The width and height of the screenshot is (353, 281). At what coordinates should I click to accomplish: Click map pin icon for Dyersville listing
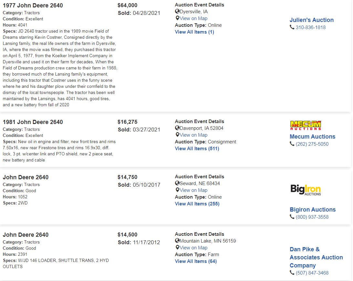click(x=177, y=18)
